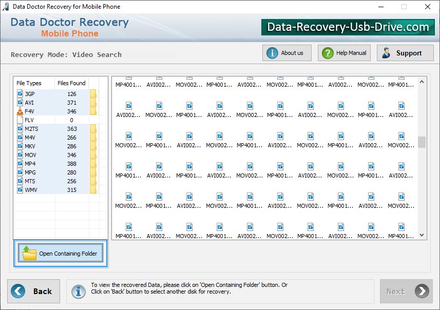
Task: Select the 'WMV' file type label
Action: pos(31,190)
